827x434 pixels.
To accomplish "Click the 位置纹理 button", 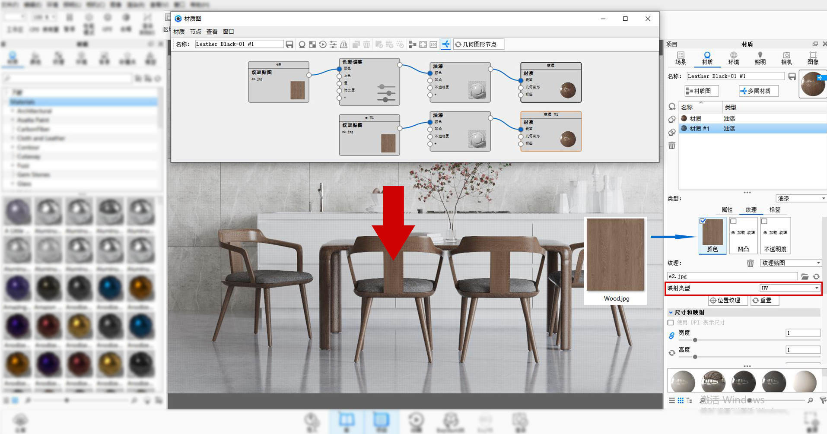I will click(728, 301).
